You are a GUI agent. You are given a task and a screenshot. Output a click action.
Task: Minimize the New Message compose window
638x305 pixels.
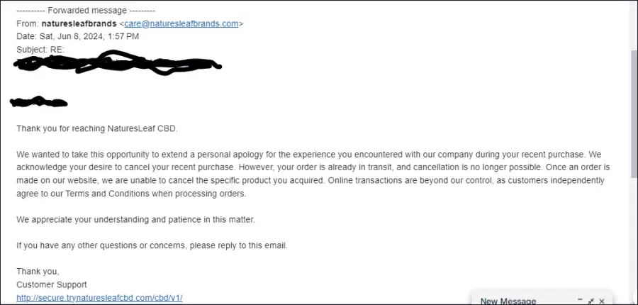(x=580, y=300)
